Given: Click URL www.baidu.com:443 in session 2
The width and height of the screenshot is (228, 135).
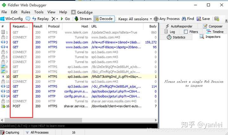Looking at the screenshot, I should pos(105,37).
